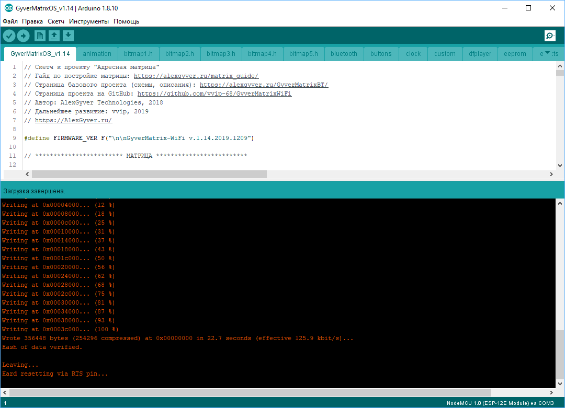Click the console vertical scrollbar thumb
Image resolution: width=565 pixels, height=408 pixels.
(x=560, y=354)
